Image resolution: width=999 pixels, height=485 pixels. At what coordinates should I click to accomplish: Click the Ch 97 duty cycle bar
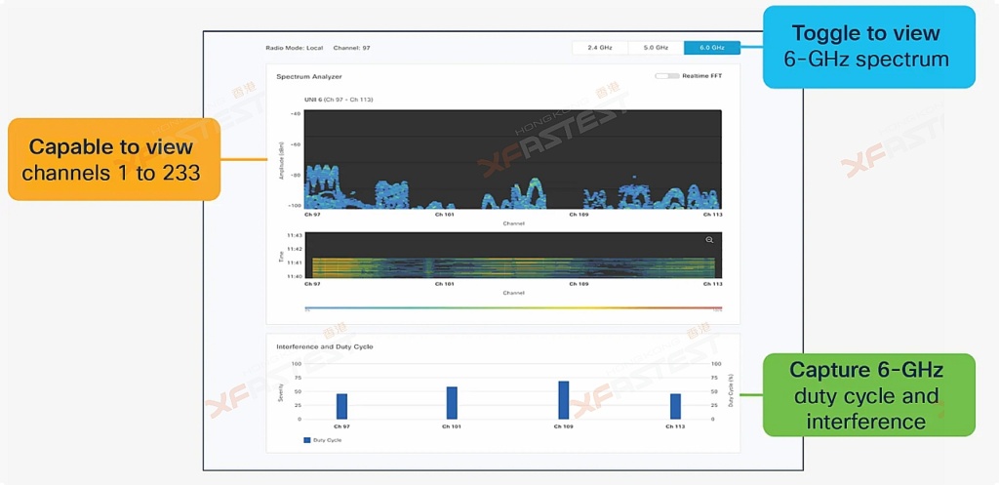click(341, 406)
